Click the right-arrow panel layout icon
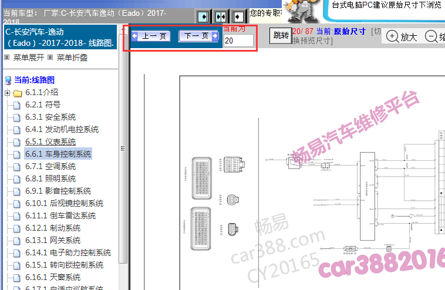 coord(204,17)
